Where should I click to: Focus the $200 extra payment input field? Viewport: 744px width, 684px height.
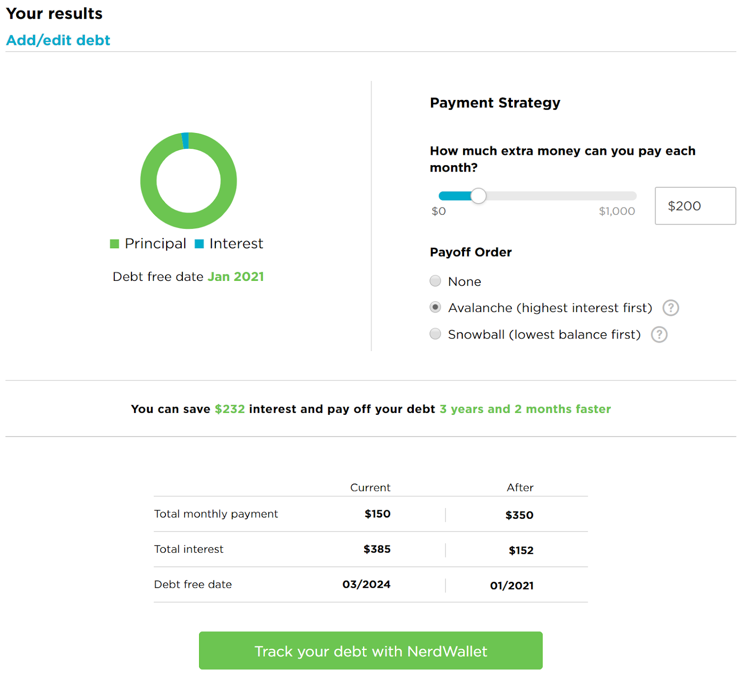[x=695, y=206]
